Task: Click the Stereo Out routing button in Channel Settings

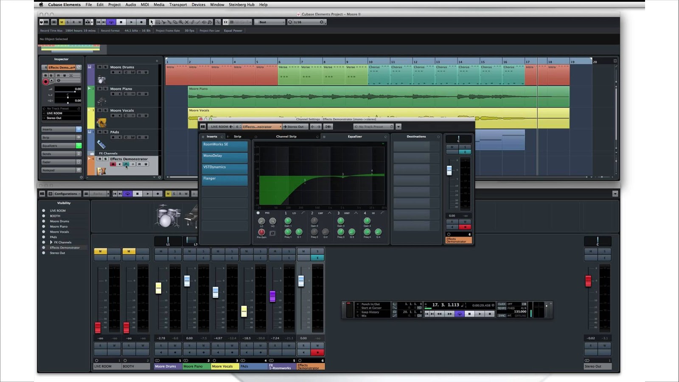Action: pyautogui.click(x=295, y=126)
